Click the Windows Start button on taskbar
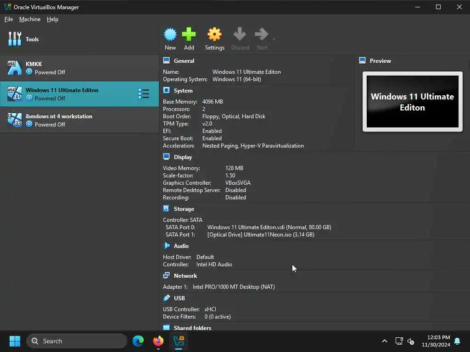Image resolution: width=470 pixels, height=352 pixels. click(x=15, y=341)
